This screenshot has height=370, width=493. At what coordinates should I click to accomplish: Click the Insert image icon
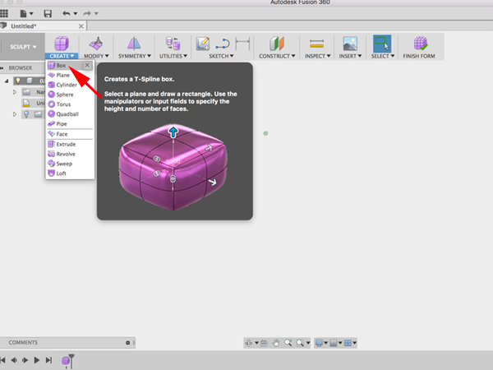coord(350,44)
